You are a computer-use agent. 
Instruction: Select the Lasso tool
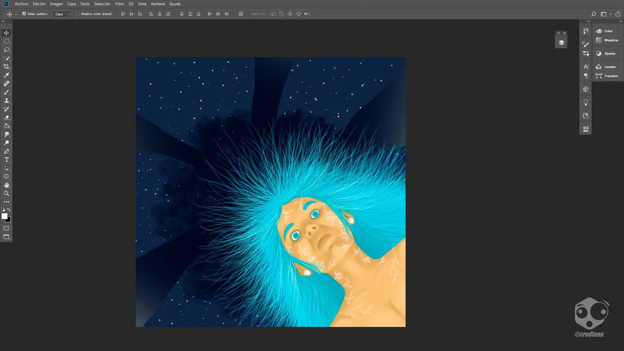point(7,50)
